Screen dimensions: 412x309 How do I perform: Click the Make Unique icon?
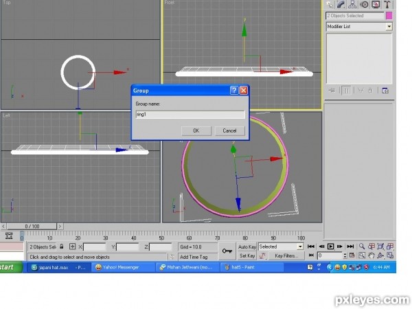click(360, 91)
